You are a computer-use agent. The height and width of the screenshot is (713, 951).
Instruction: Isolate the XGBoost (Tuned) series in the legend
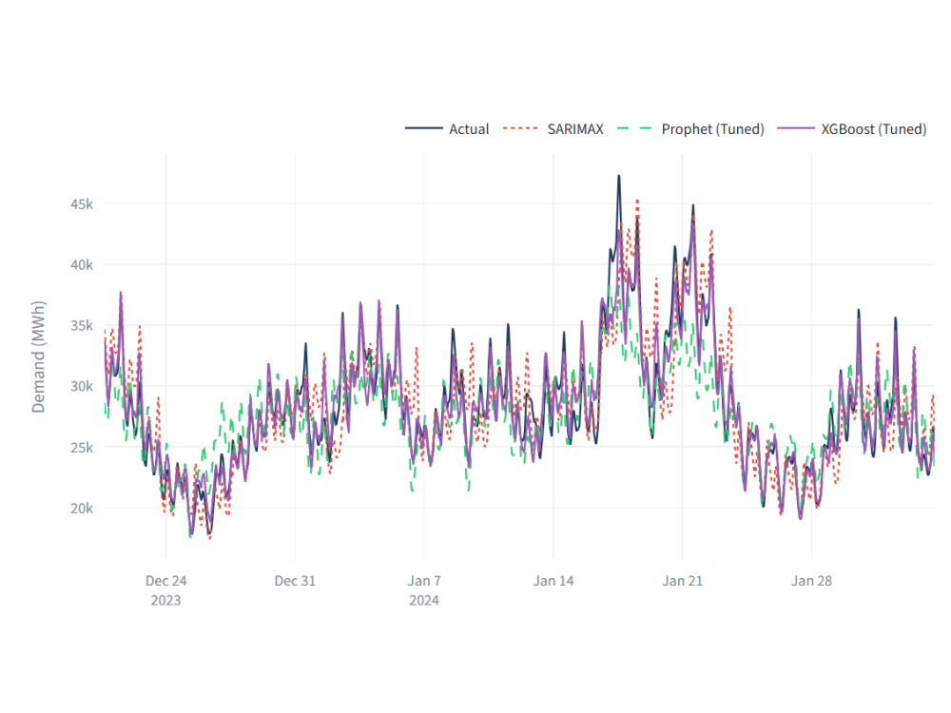[876, 129]
